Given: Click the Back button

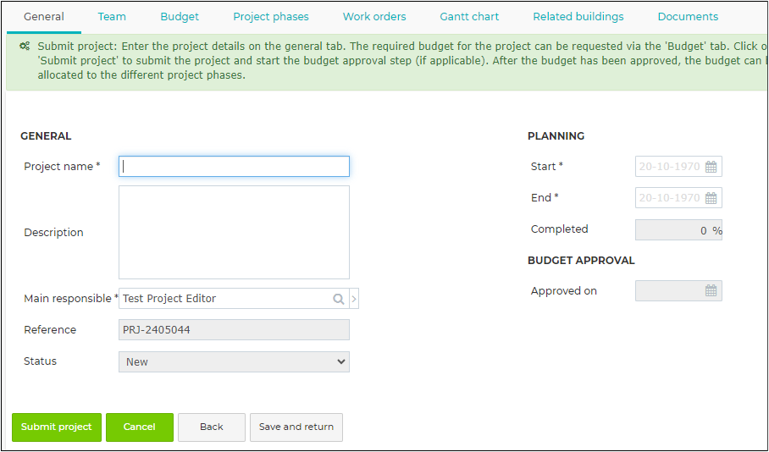Looking at the screenshot, I should pyautogui.click(x=212, y=427).
